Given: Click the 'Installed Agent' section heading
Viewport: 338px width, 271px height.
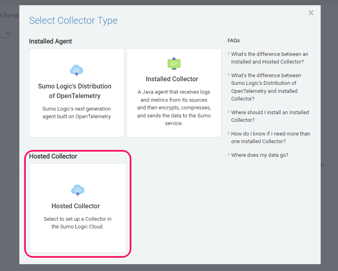Looking at the screenshot, I should 50,41.
